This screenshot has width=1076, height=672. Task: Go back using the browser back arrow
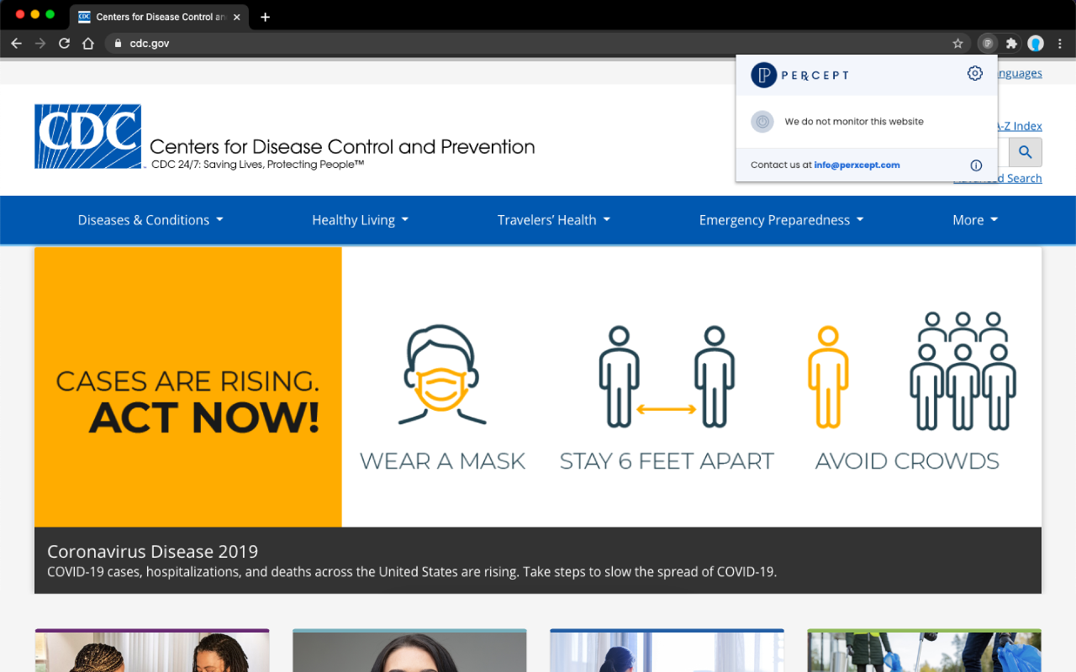(16, 43)
